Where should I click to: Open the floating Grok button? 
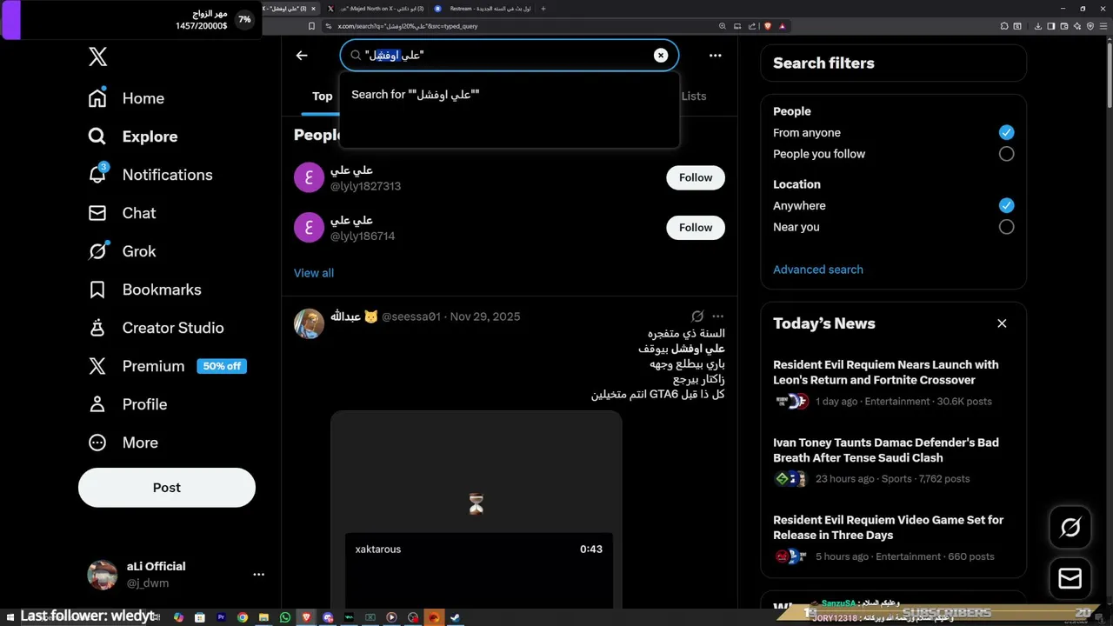[x=1070, y=527]
